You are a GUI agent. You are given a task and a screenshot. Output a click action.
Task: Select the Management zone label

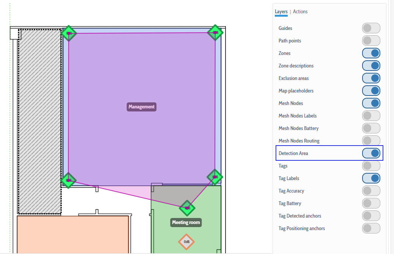click(x=141, y=107)
